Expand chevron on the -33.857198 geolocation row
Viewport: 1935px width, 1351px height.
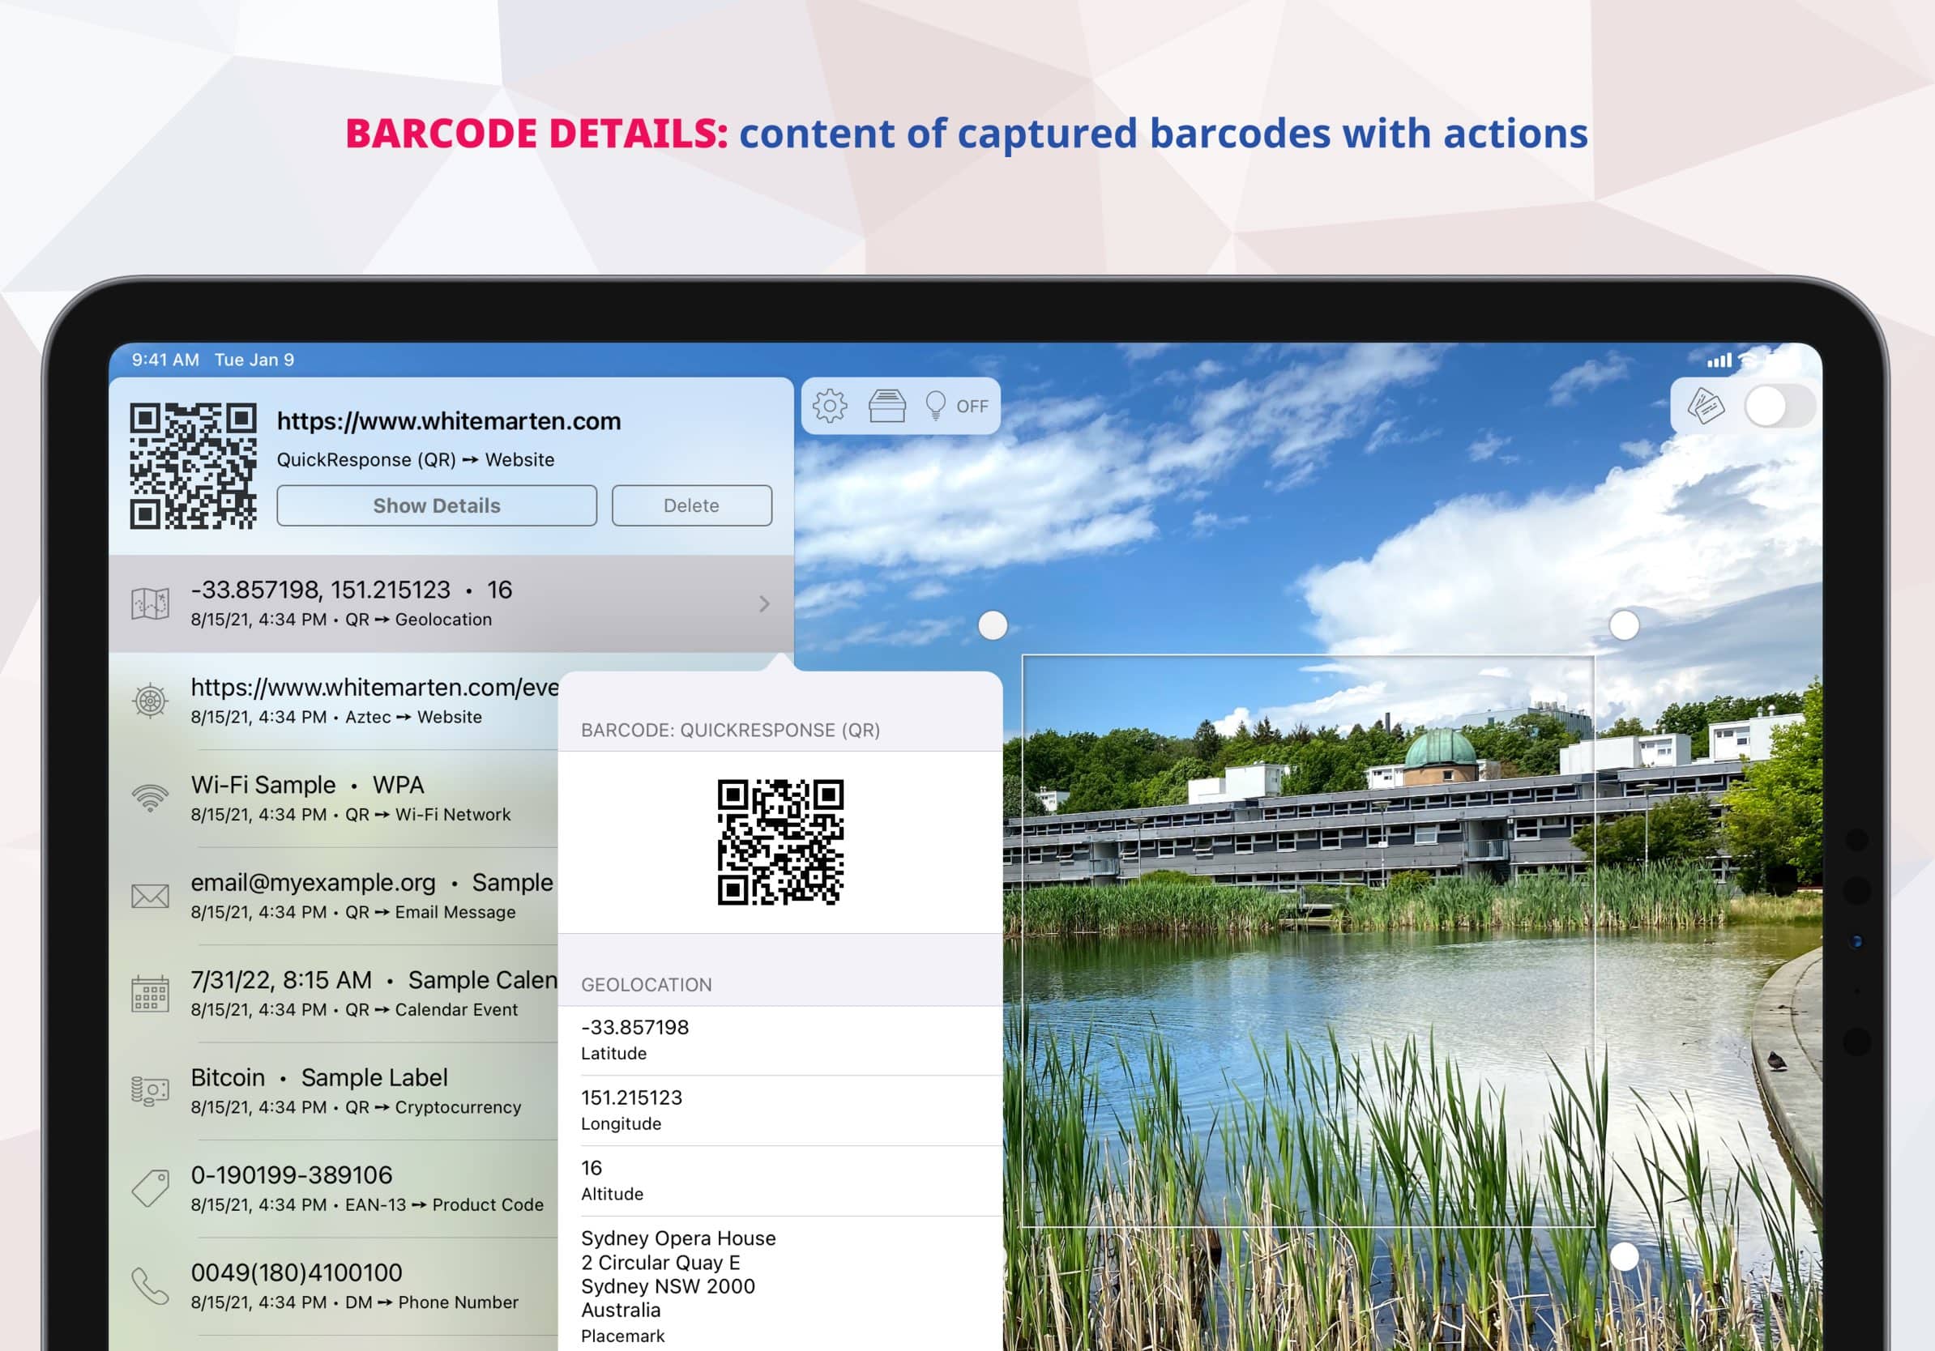click(763, 604)
